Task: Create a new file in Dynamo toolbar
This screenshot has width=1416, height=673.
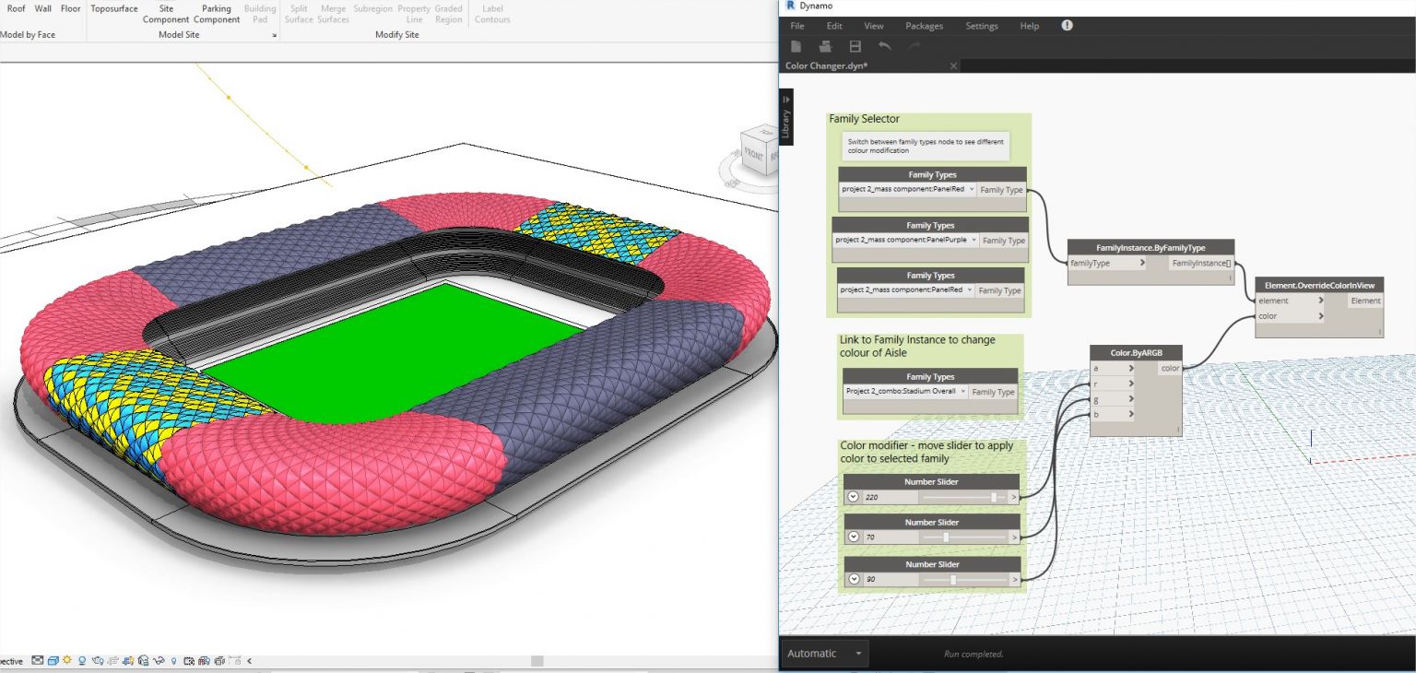Action: pyautogui.click(x=796, y=45)
